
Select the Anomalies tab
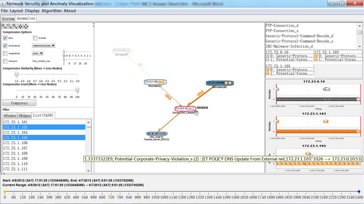26,18
